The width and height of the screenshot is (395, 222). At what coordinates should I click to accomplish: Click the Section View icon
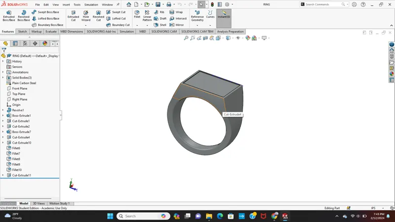pyautogui.click(x=205, y=38)
